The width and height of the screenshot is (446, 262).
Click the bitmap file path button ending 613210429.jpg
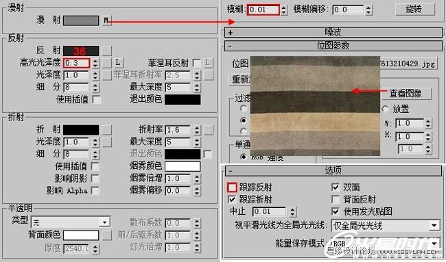[408, 63]
